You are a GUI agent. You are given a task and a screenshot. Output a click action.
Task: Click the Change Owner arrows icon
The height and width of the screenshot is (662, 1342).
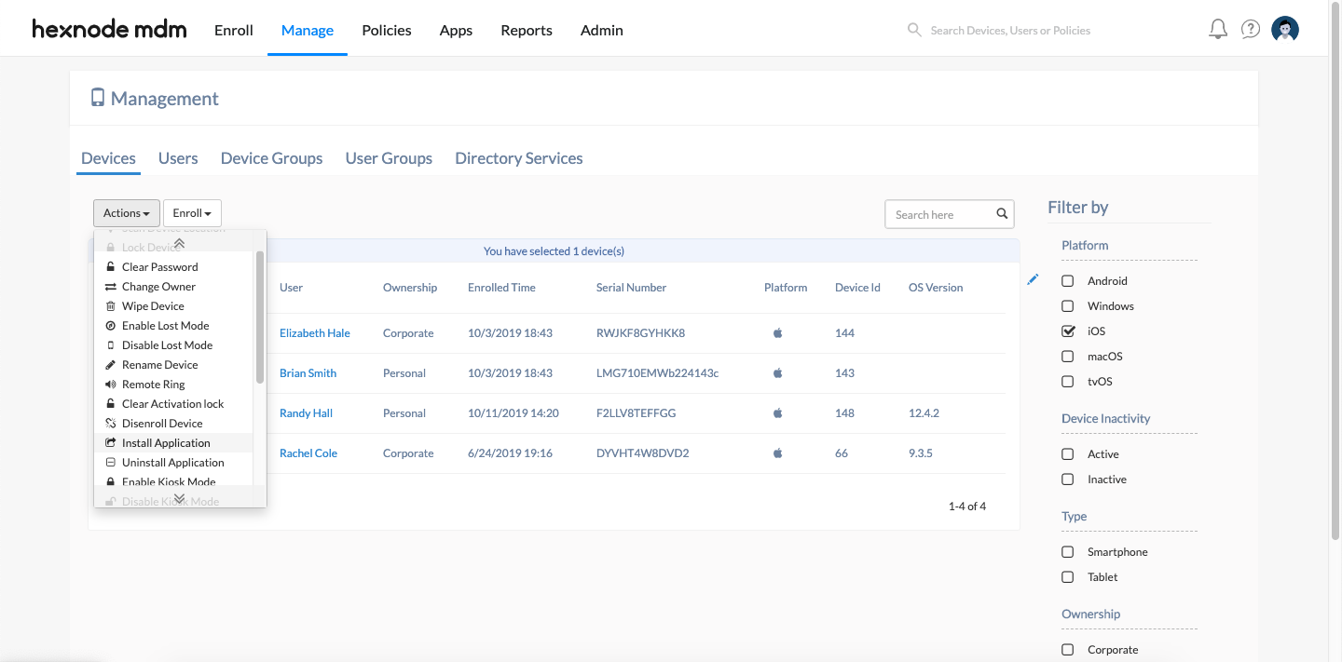pyautogui.click(x=111, y=287)
